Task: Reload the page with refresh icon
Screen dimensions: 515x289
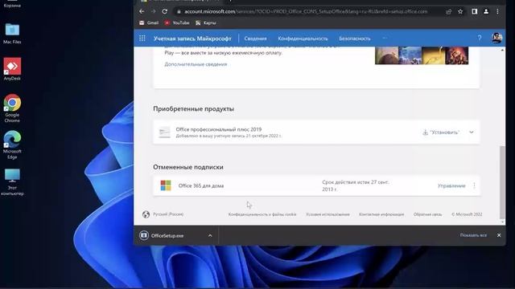Action: tap(164, 11)
